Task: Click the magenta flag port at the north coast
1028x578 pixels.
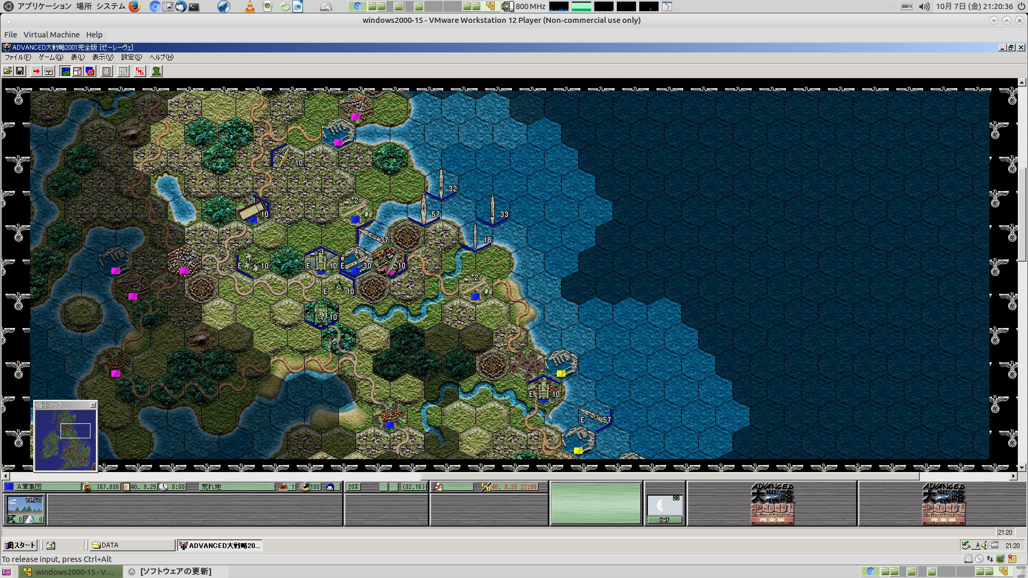Action: (338, 133)
